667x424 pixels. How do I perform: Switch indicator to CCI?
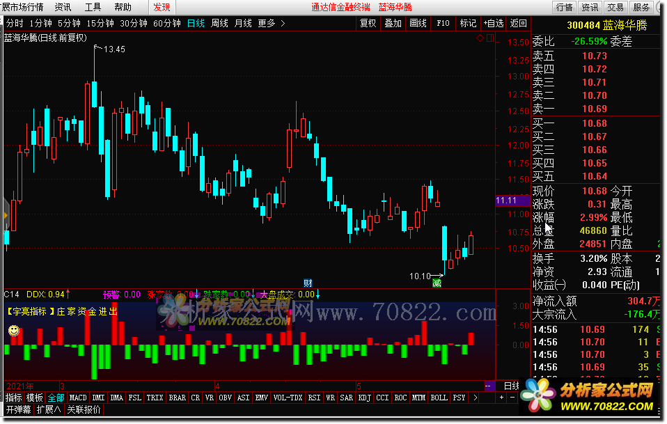click(382, 398)
